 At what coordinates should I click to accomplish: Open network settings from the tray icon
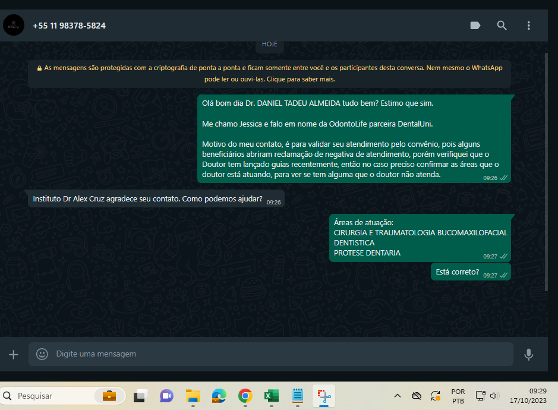click(480, 396)
